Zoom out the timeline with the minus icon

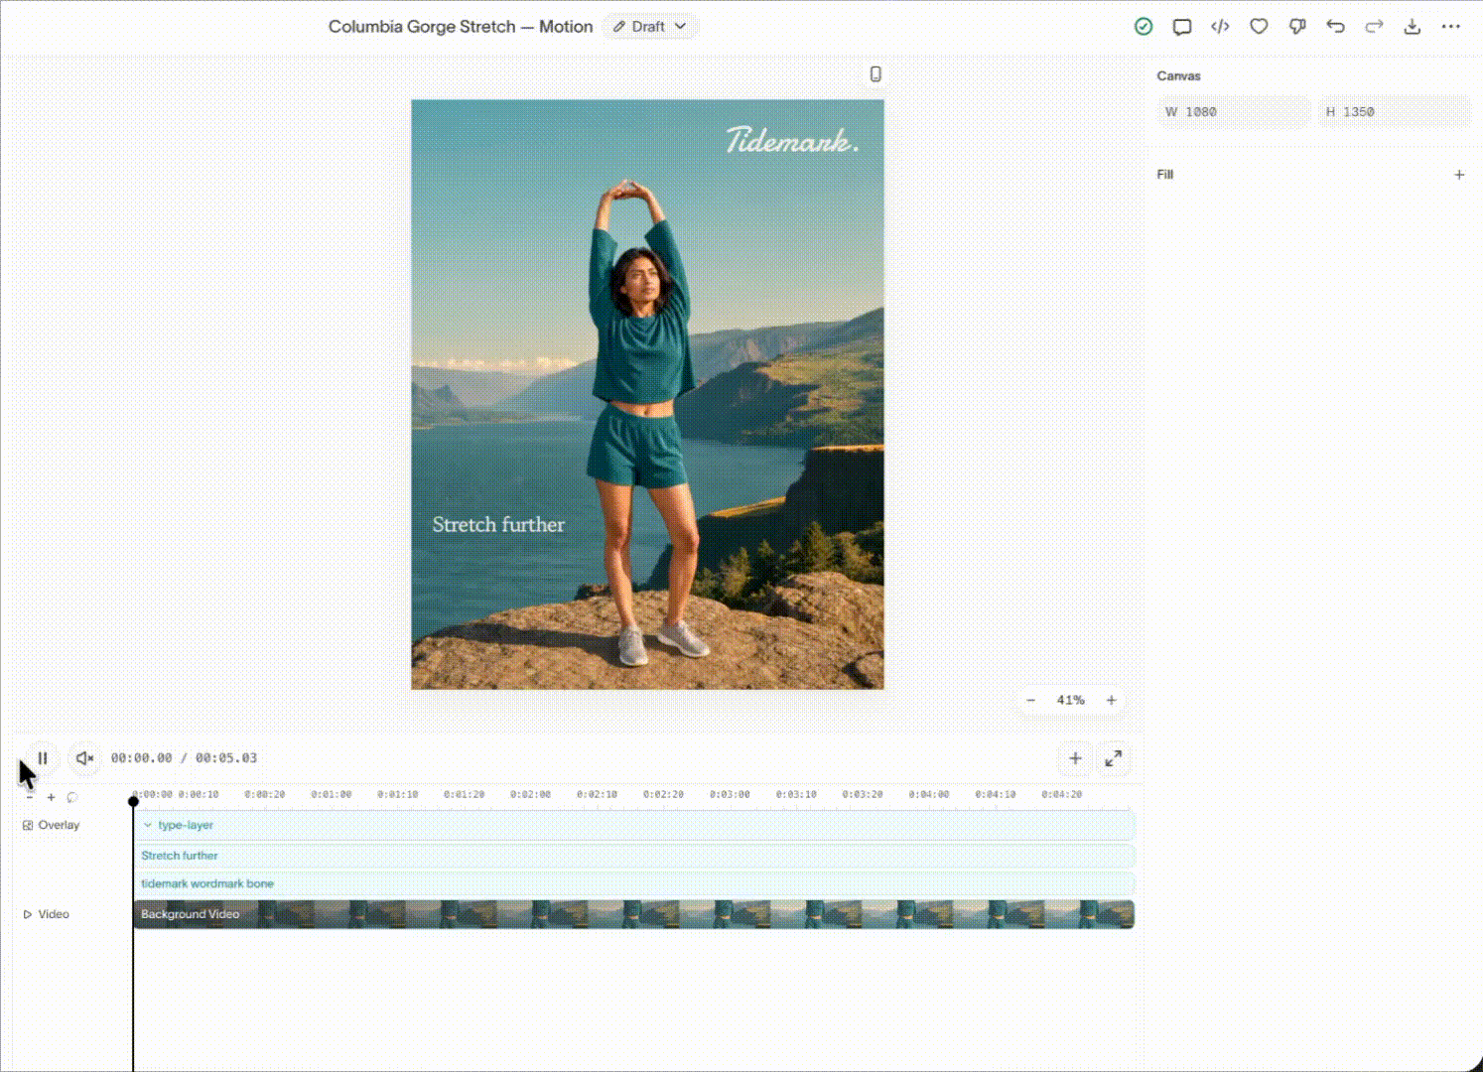click(x=30, y=797)
